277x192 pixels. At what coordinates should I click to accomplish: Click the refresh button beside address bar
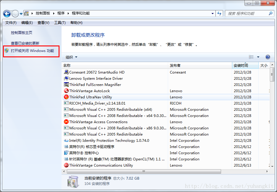click(x=219, y=14)
